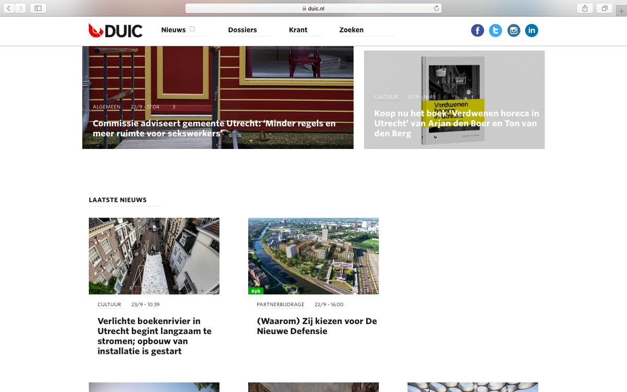Viewport: 627px width, 392px height.
Task: Go forward with Safari's forward arrow
Action: coord(21,8)
